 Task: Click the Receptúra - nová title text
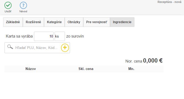coord(169,2)
